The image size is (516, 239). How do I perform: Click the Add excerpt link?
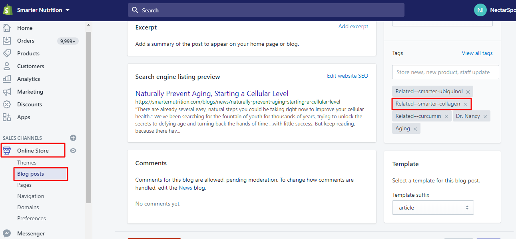coord(353,26)
